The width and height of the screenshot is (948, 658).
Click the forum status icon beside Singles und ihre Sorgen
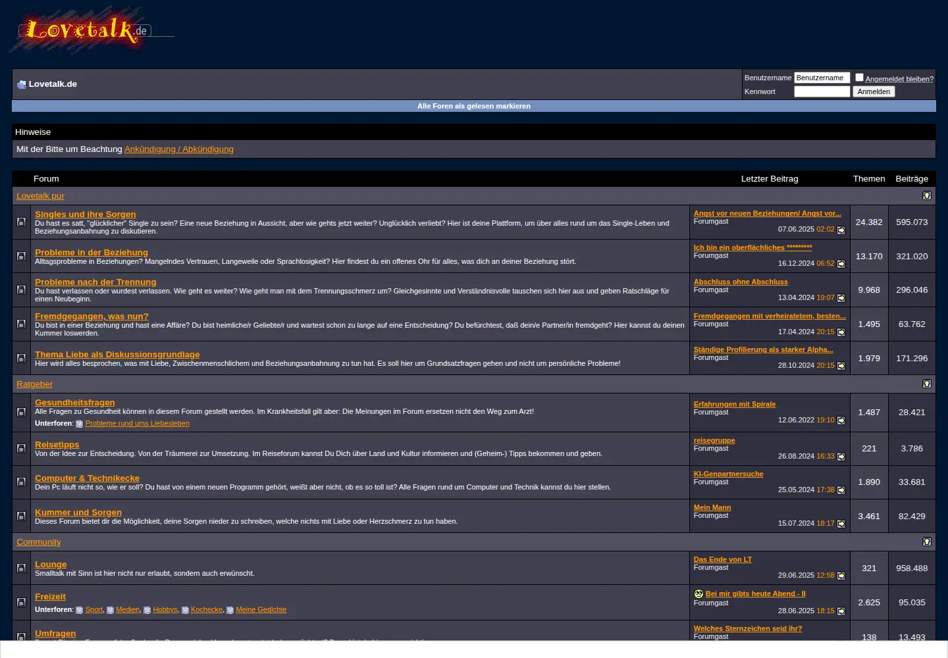pos(21,222)
